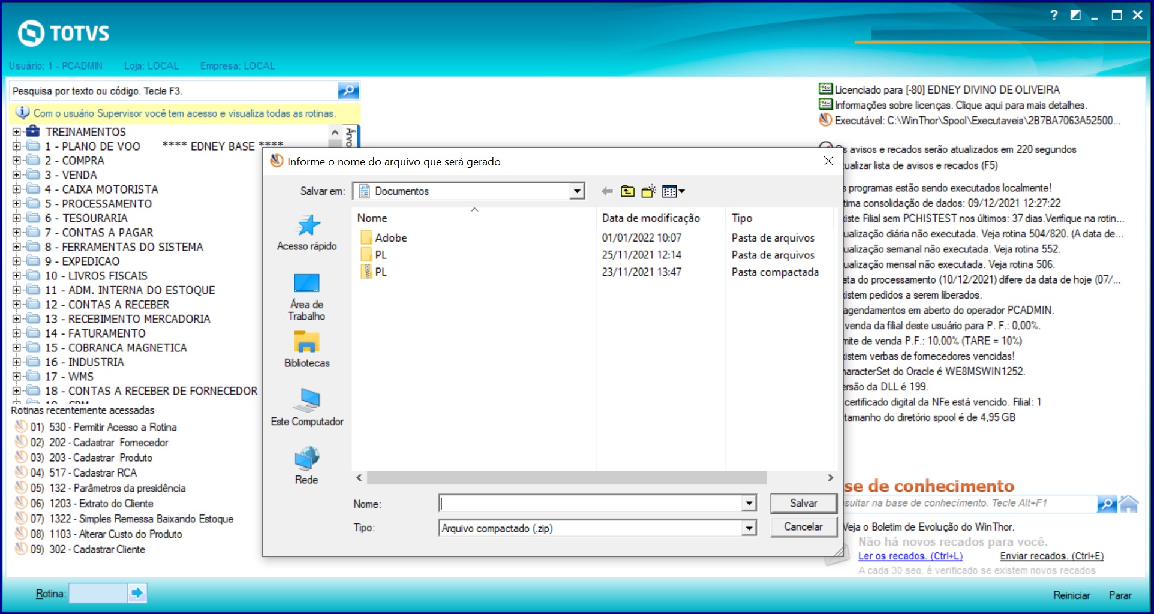Click the TOTVS logo

click(x=64, y=33)
